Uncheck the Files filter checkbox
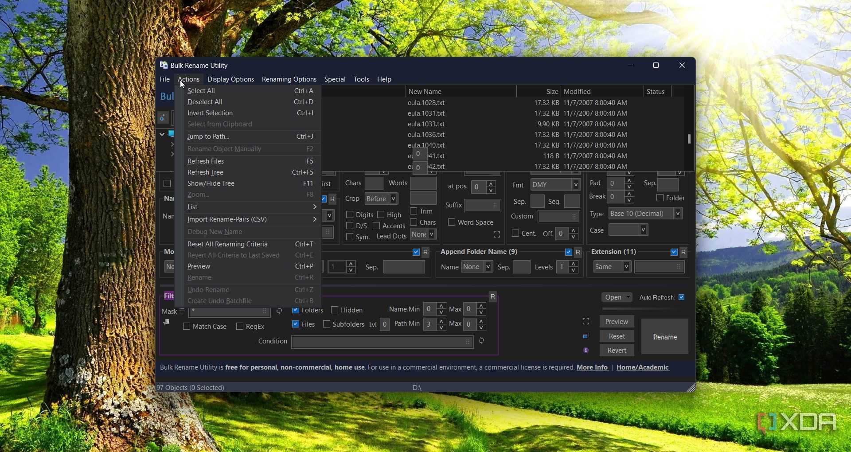Screen dimensions: 851x452 point(296,324)
